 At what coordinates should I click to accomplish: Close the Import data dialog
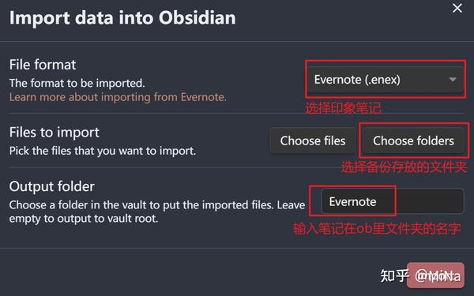457,8
